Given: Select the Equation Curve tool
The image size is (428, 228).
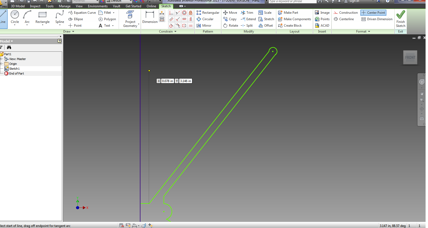Looking at the screenshot, I should coord(82,13).
